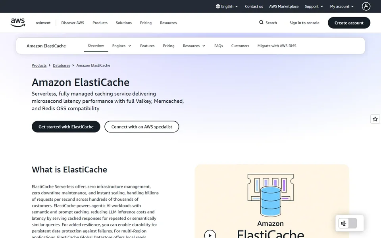Click Connect with an AWS specialist
Screen dimensions: 381x238
coord(142,127)
